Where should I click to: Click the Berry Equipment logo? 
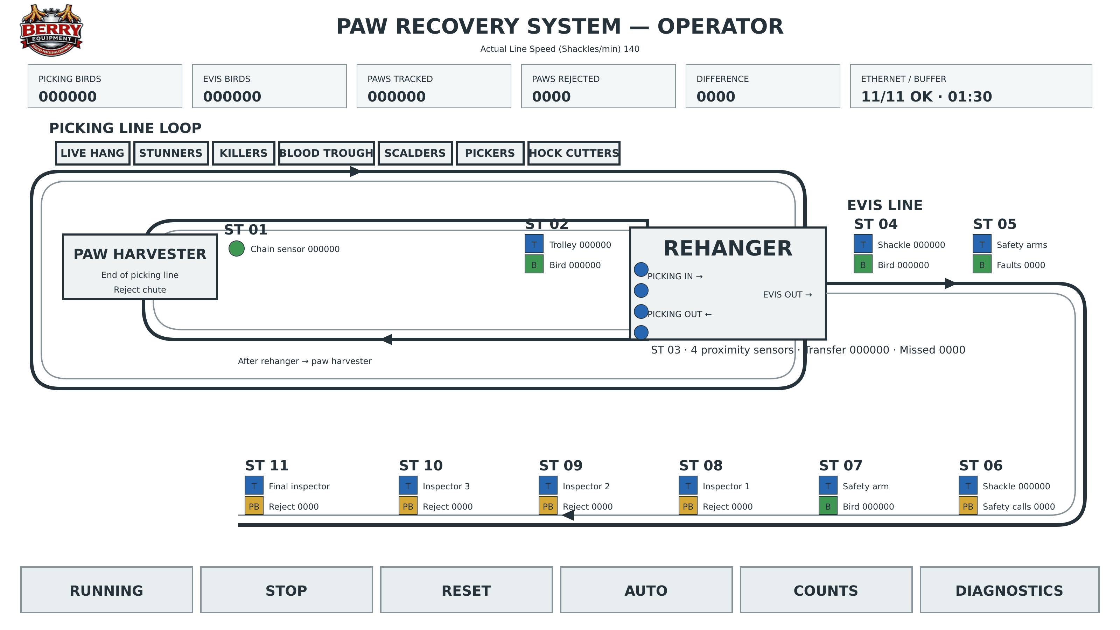tap(51, 30)
